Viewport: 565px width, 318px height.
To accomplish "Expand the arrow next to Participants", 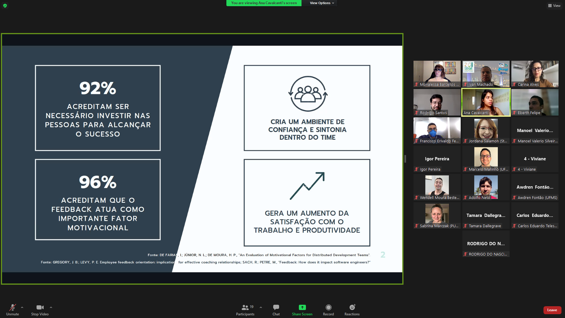I will (x=261, y=307).
